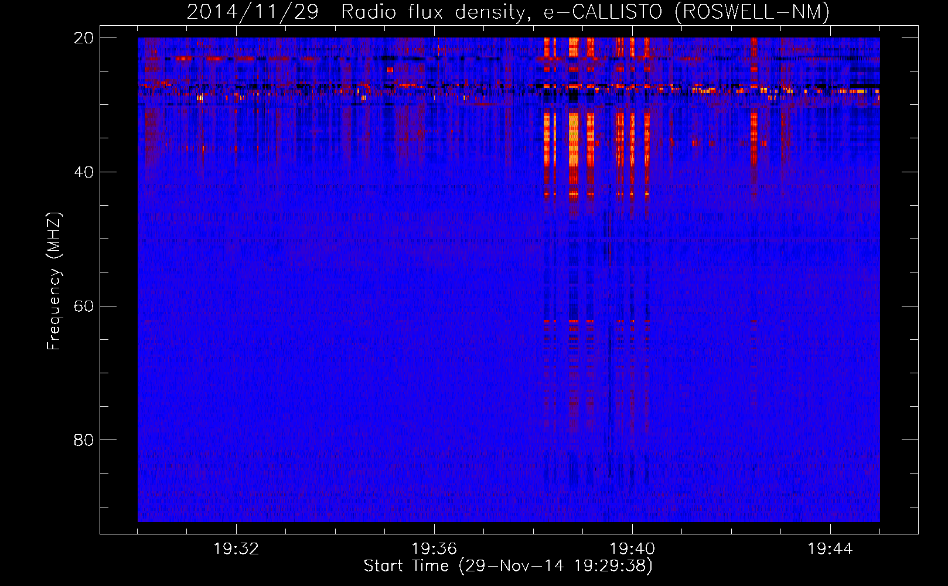Viewport: 948px width, 586px height.
Task: Click the 60 MHz frequency tick label
Action: click(84, 306)
